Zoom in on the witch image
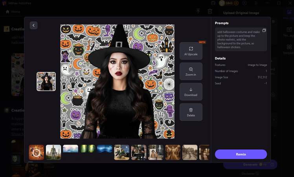 pos(191,72)
